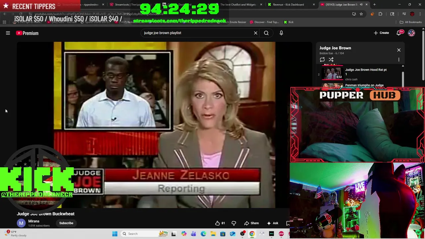
Task: Start voice search with the microphone
Action: pos(281,33)
